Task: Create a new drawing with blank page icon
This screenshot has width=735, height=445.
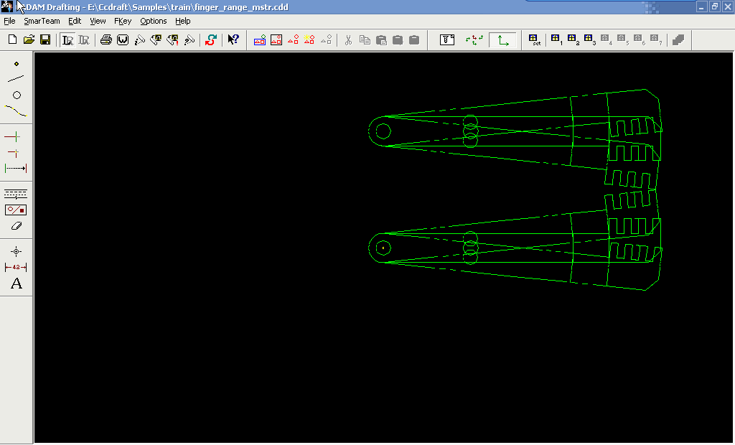Action: (13, 40)
